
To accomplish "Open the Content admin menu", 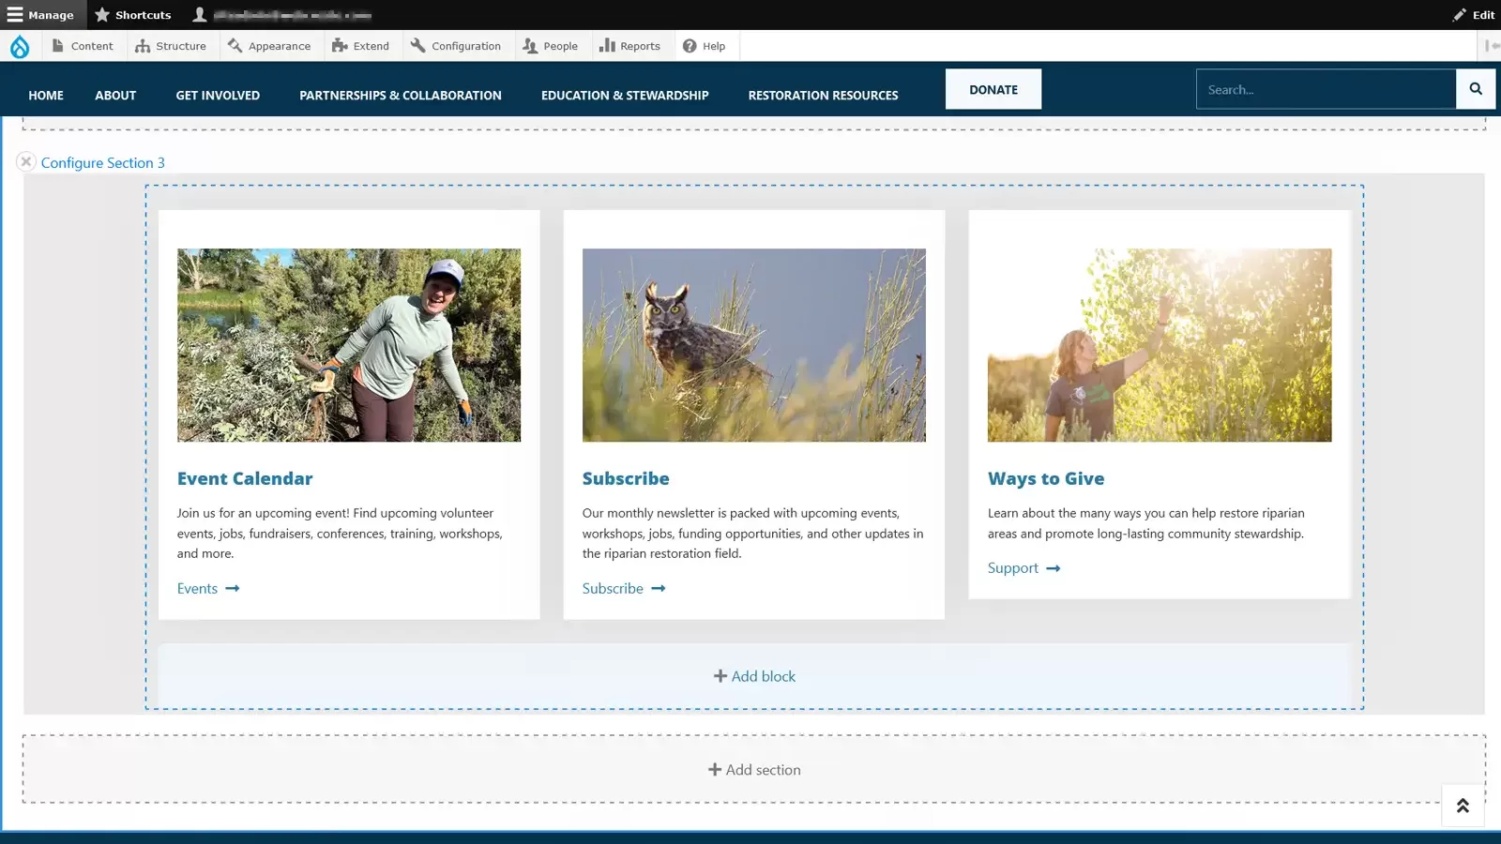I will pyautogui.click(x=83, y=46).
